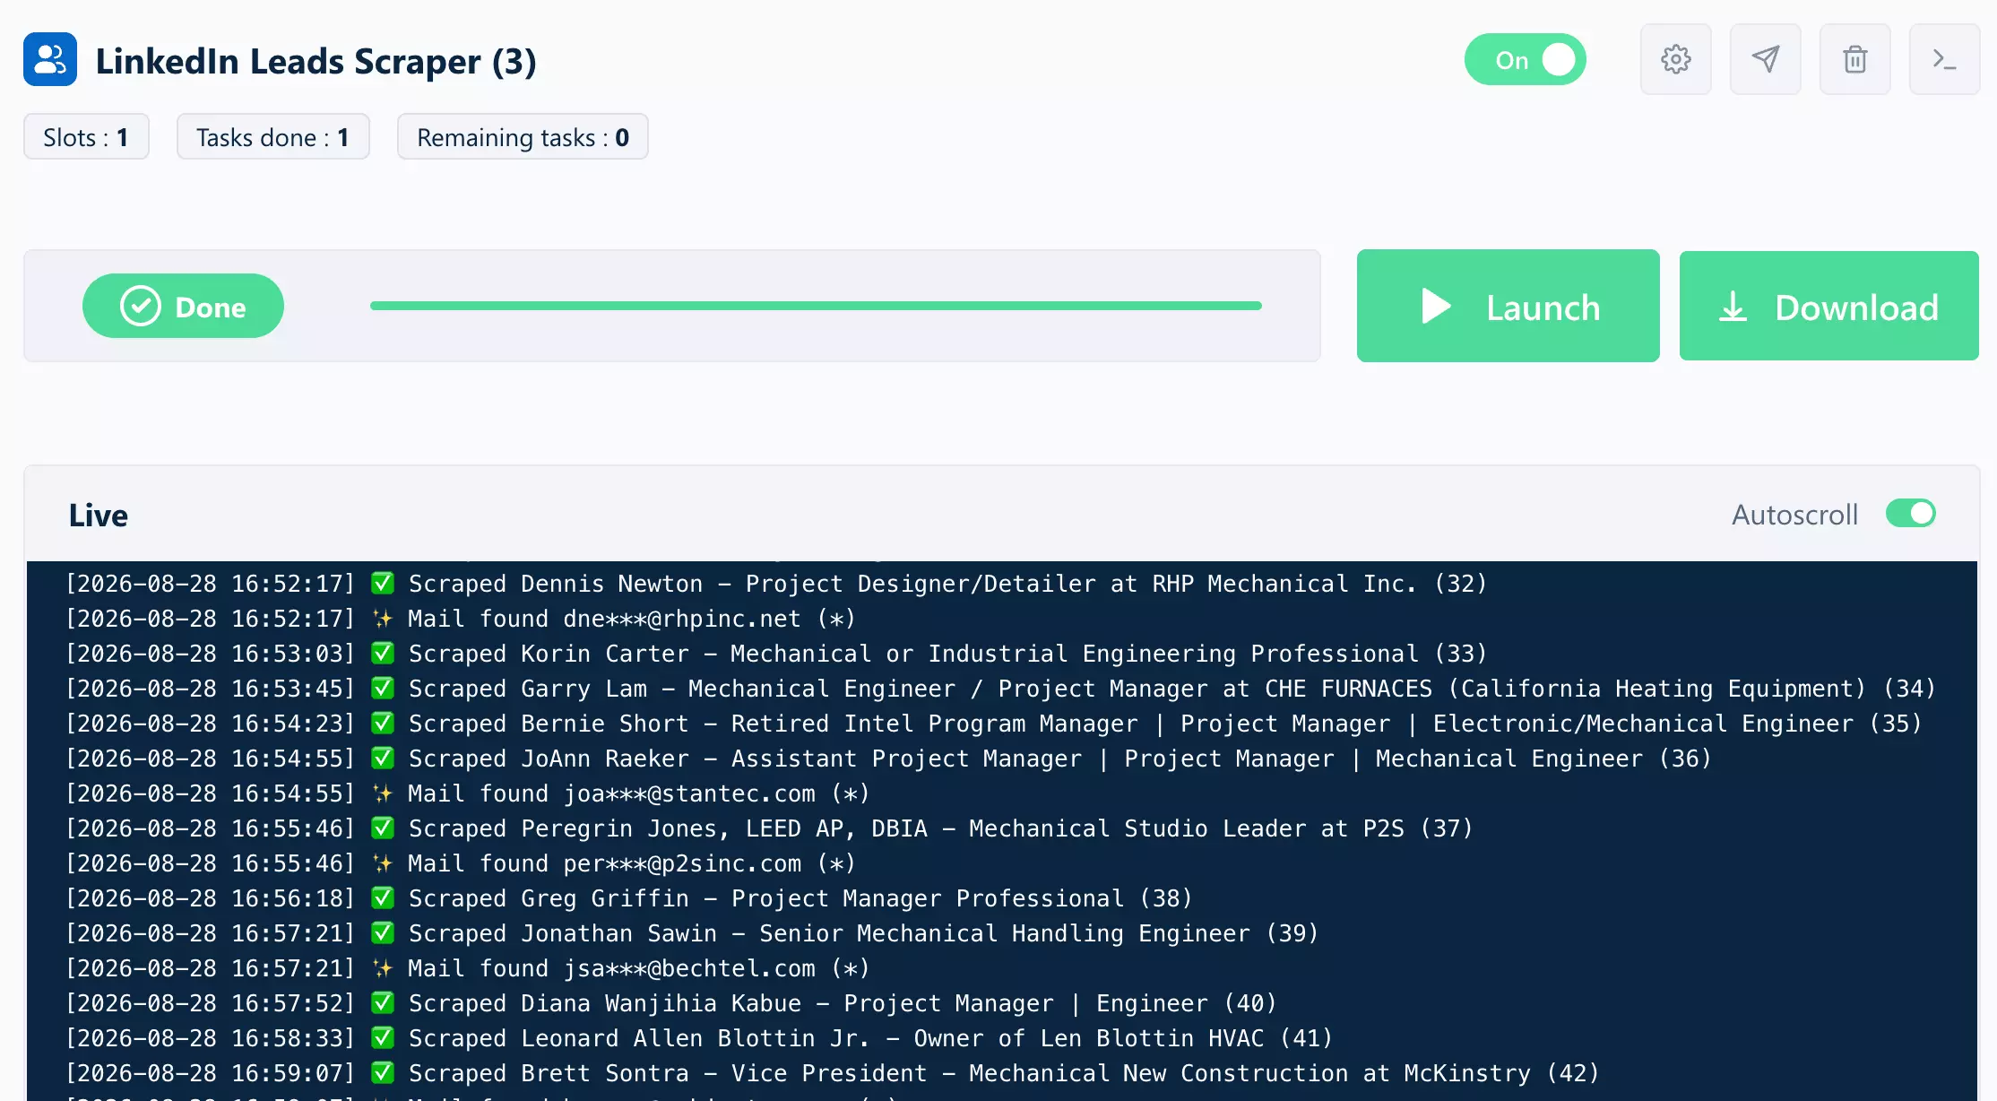
Task: Click the Scraped Bernie Short log line
Action: (x=994, y=724)
